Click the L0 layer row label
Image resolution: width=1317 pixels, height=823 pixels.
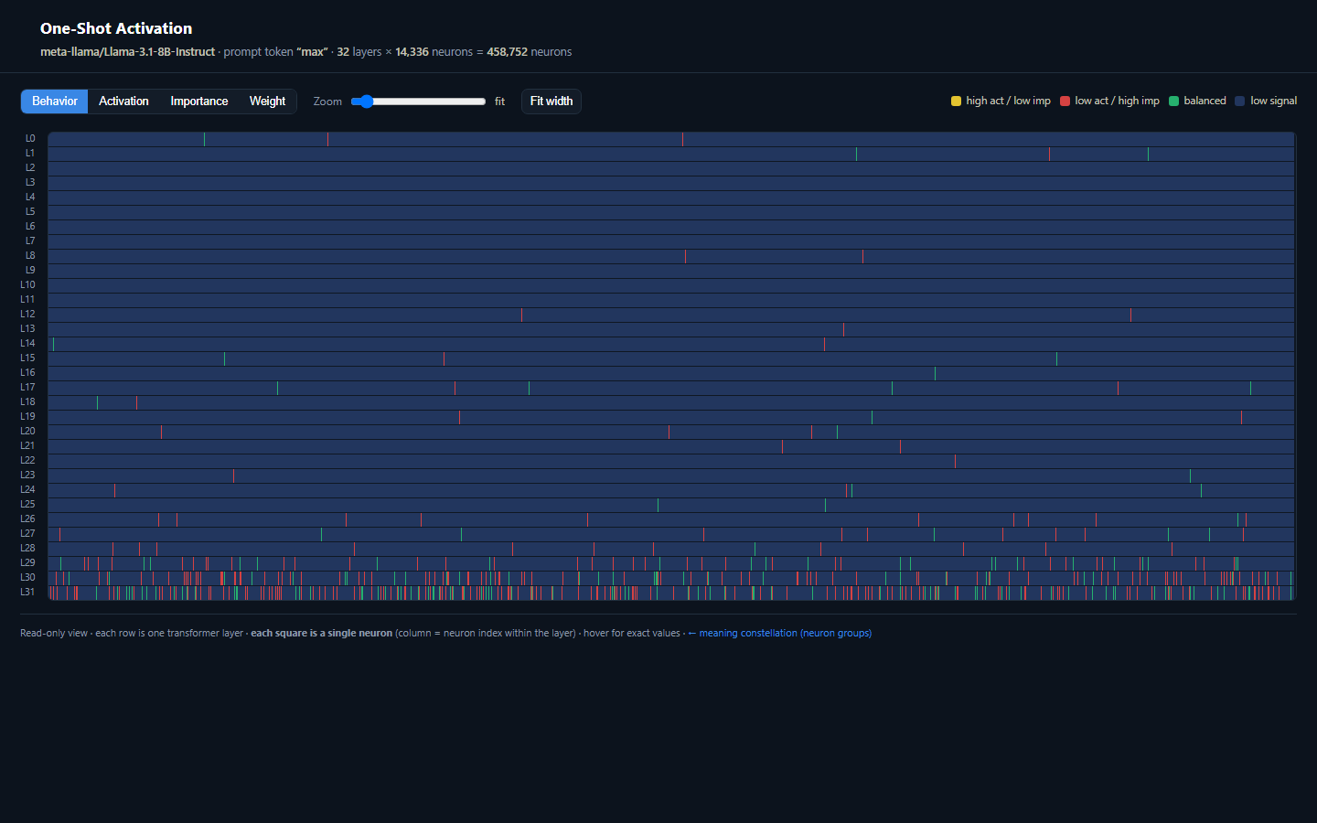tap(30, 139)
